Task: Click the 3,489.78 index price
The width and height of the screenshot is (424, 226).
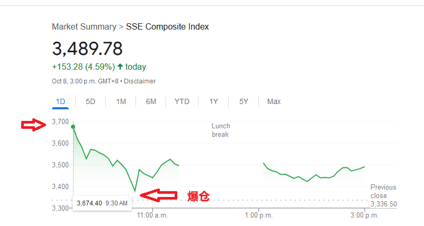Action: [87, 48]
